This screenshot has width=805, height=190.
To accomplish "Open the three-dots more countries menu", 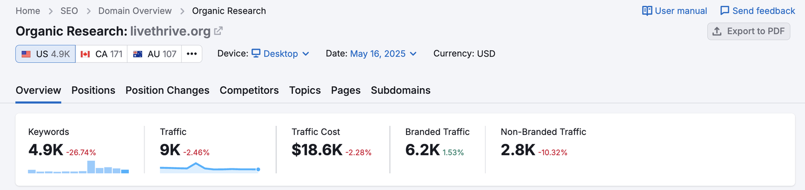I will click(192, 54).
